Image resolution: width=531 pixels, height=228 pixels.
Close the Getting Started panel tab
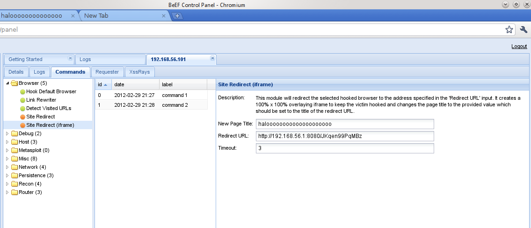pyautogui.click(x=70, y=58)
